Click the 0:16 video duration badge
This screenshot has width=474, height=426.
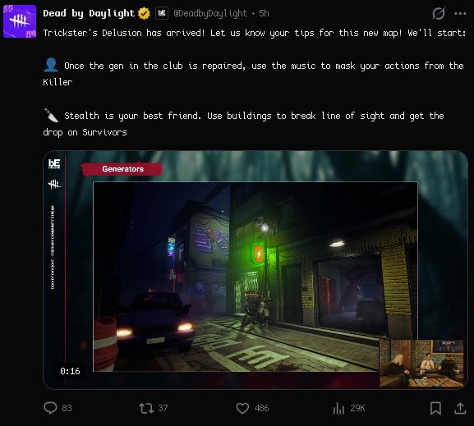coord(70,371)
